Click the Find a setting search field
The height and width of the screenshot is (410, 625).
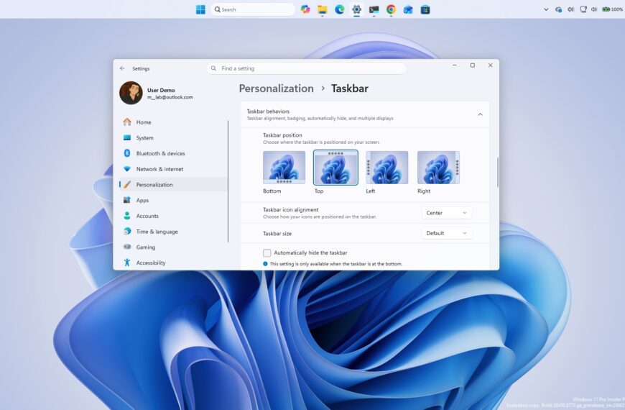pyautogui.click(x=307, y=68)
